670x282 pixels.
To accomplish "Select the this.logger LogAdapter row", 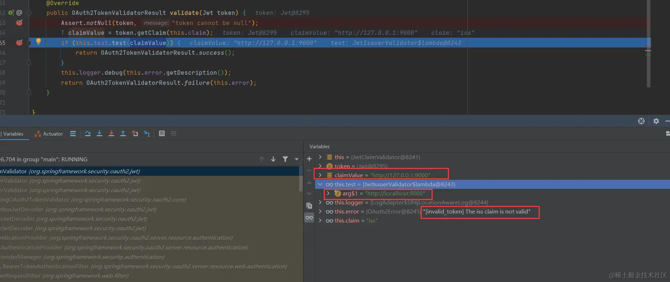I will pyautogui.click(x=493, y=202).
